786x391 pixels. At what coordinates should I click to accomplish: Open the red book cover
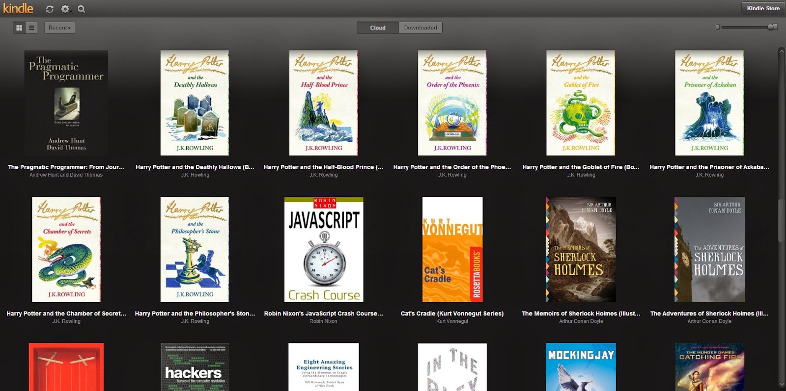pyautogui.click(x=66, y=367)
